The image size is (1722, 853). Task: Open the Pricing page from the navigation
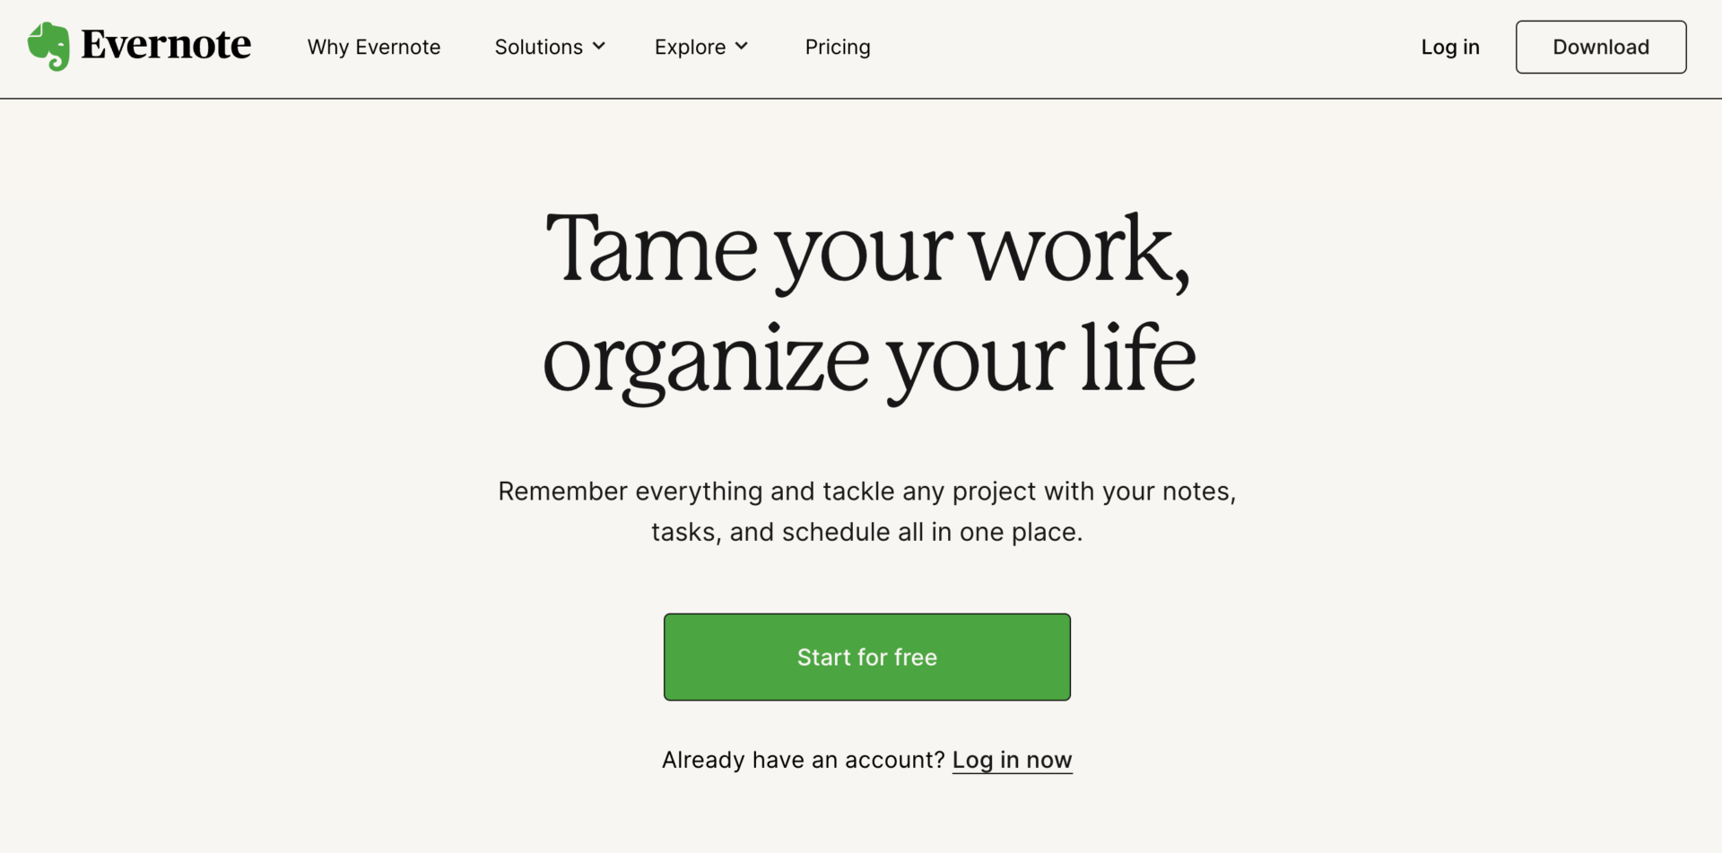tap(838, 47)
